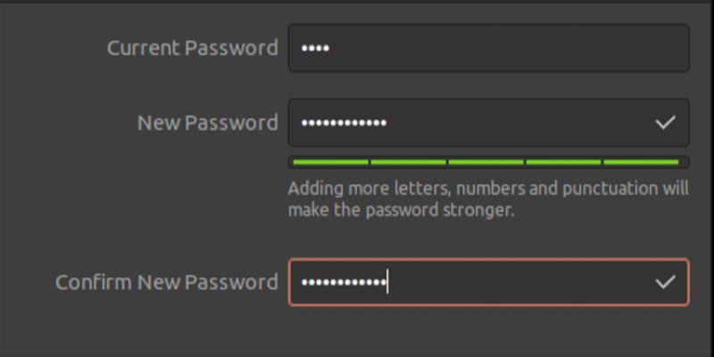
Task: Click first green segment of strength bar
Action: pos(330,162)
